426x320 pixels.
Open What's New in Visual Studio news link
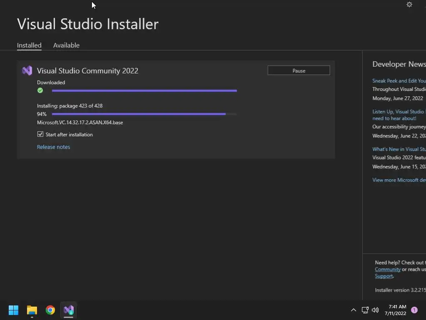(399, 149)
